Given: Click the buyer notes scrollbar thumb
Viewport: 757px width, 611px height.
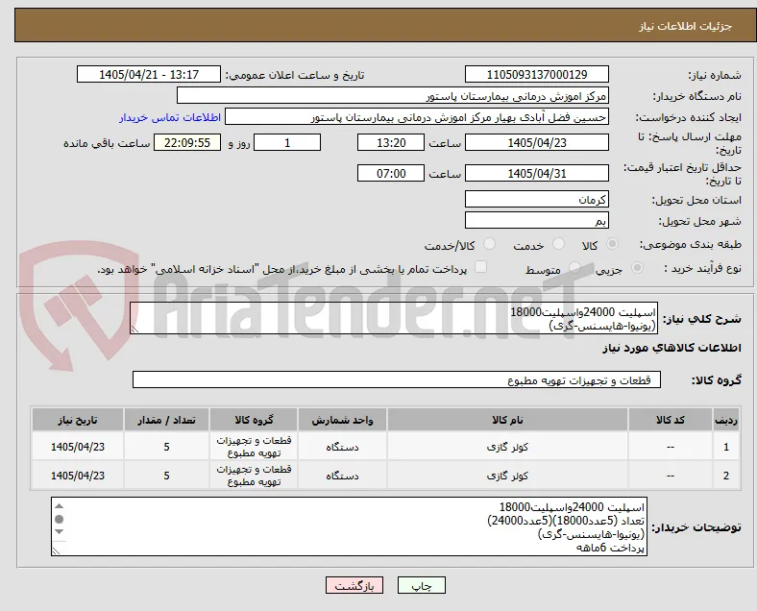Looking at the screenshot, I should [59, 520].
